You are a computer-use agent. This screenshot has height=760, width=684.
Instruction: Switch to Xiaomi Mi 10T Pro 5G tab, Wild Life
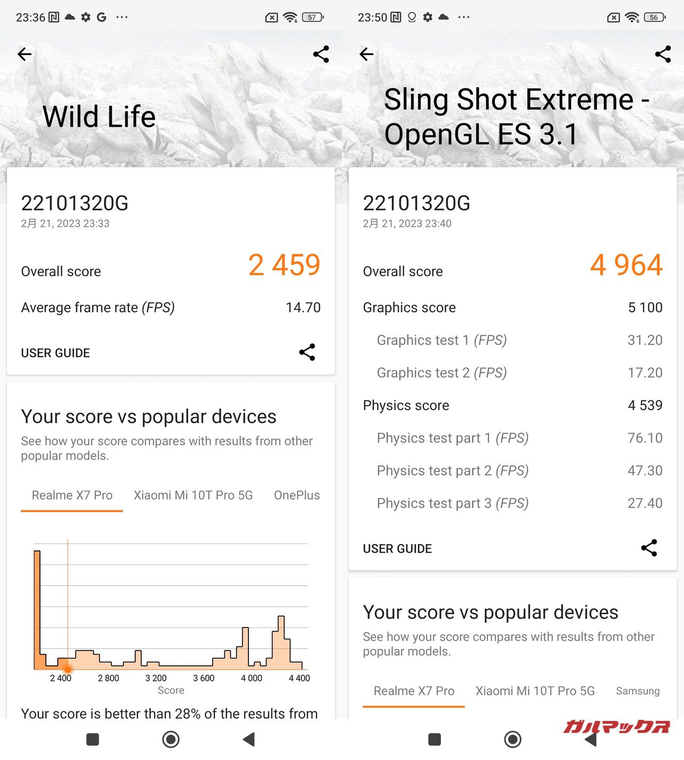[193, 495]
